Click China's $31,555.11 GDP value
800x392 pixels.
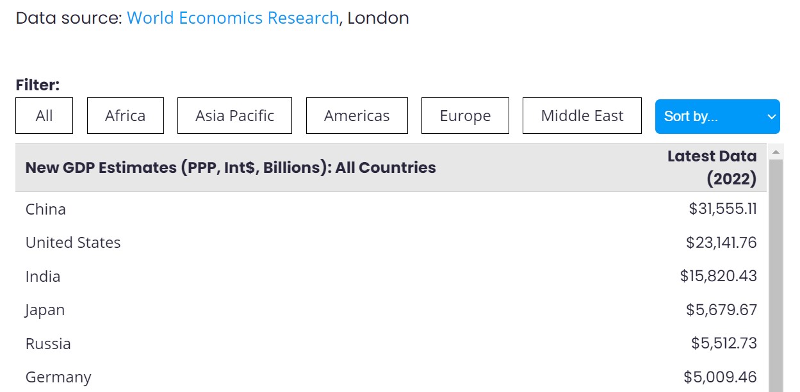pyautogui.click(x=722, y=209)
